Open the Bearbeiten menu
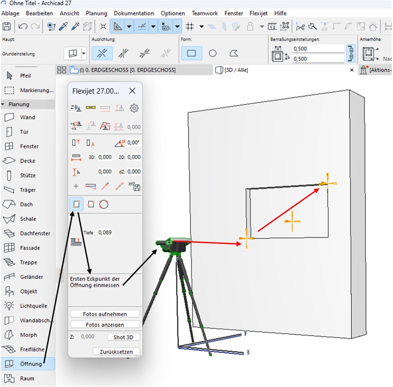The image size is (393, 387). tap(39, 13)
